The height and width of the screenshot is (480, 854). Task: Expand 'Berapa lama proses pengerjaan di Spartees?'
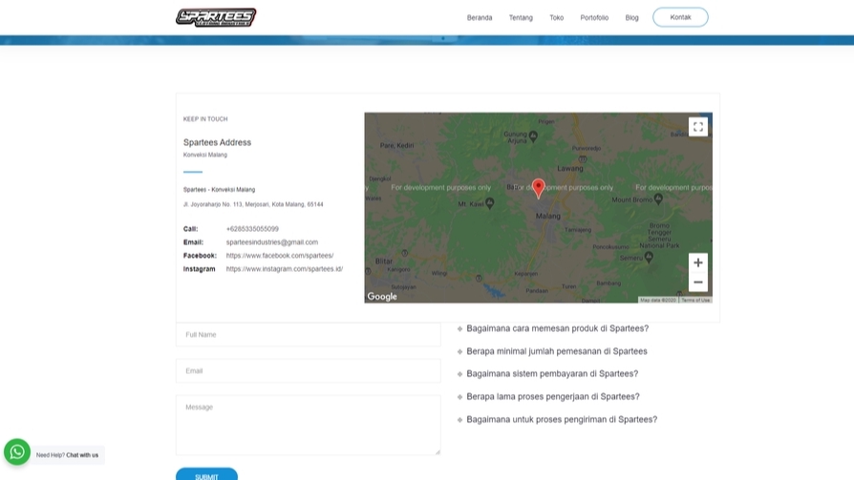pyautogui.click(x=553, y=396)
